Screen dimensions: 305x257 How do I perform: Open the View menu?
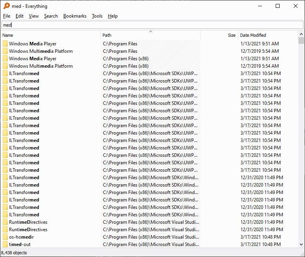34,16
